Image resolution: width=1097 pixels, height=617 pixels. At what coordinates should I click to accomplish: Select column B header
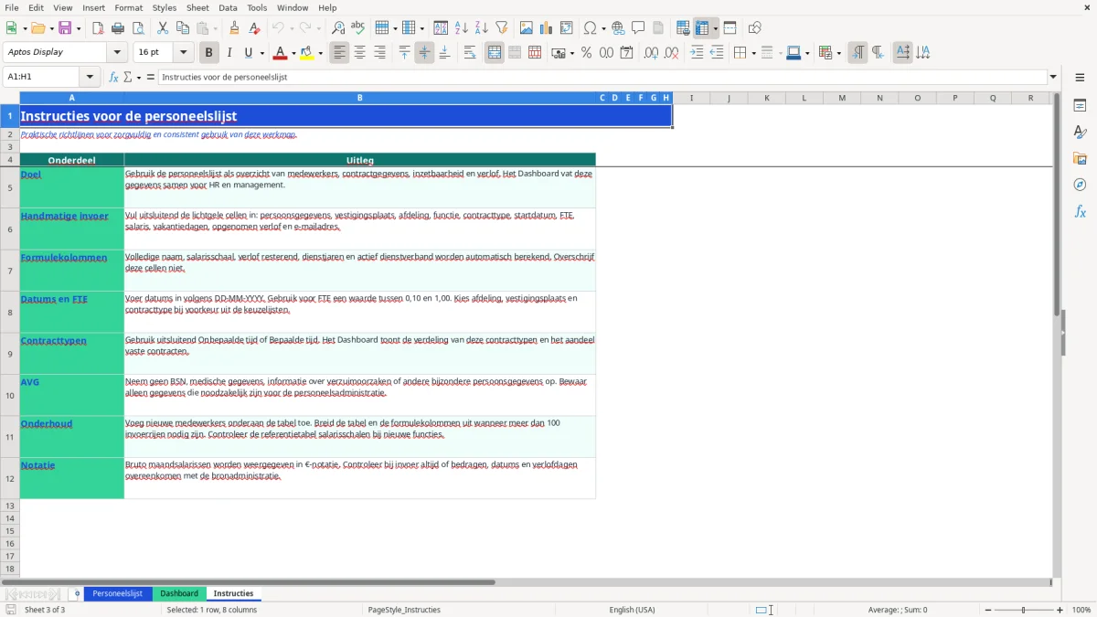point(360,98)
